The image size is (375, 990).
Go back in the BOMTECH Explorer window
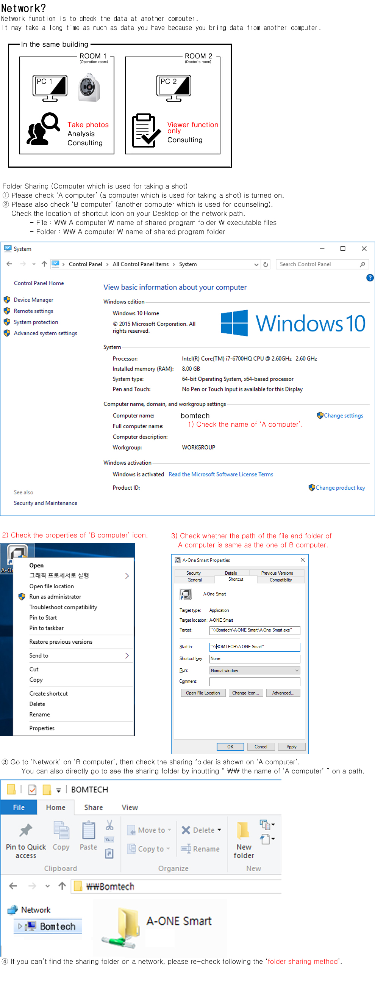[x=13, y=886]
